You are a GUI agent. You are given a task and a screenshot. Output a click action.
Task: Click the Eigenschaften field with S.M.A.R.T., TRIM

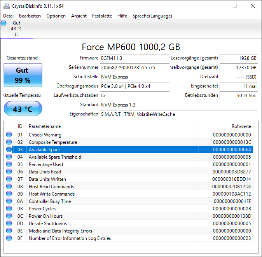[x=179, y=114]
